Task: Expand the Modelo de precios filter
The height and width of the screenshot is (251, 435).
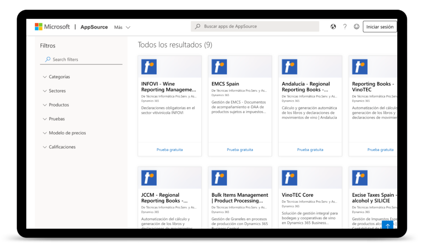Action: tap(65, 133)
